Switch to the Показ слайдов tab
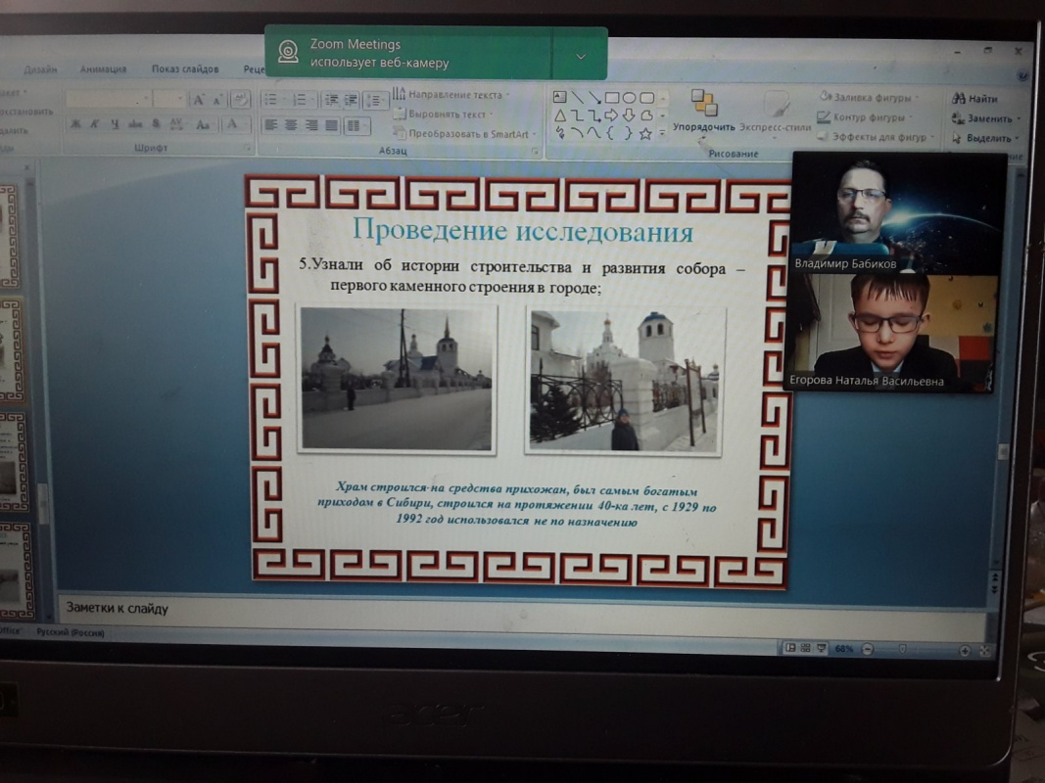1045x783 pixels. (x=185, y=69)
